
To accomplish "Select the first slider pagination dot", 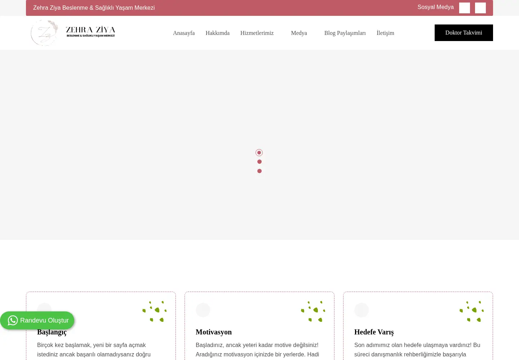I will click(259, 153).
